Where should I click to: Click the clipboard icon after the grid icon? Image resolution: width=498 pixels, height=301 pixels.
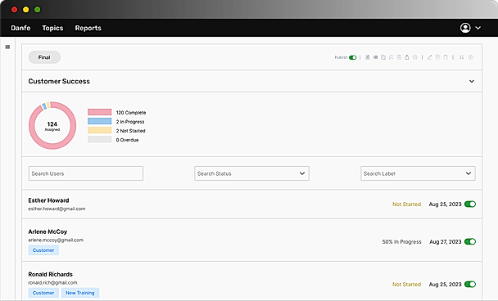[446, 57]
